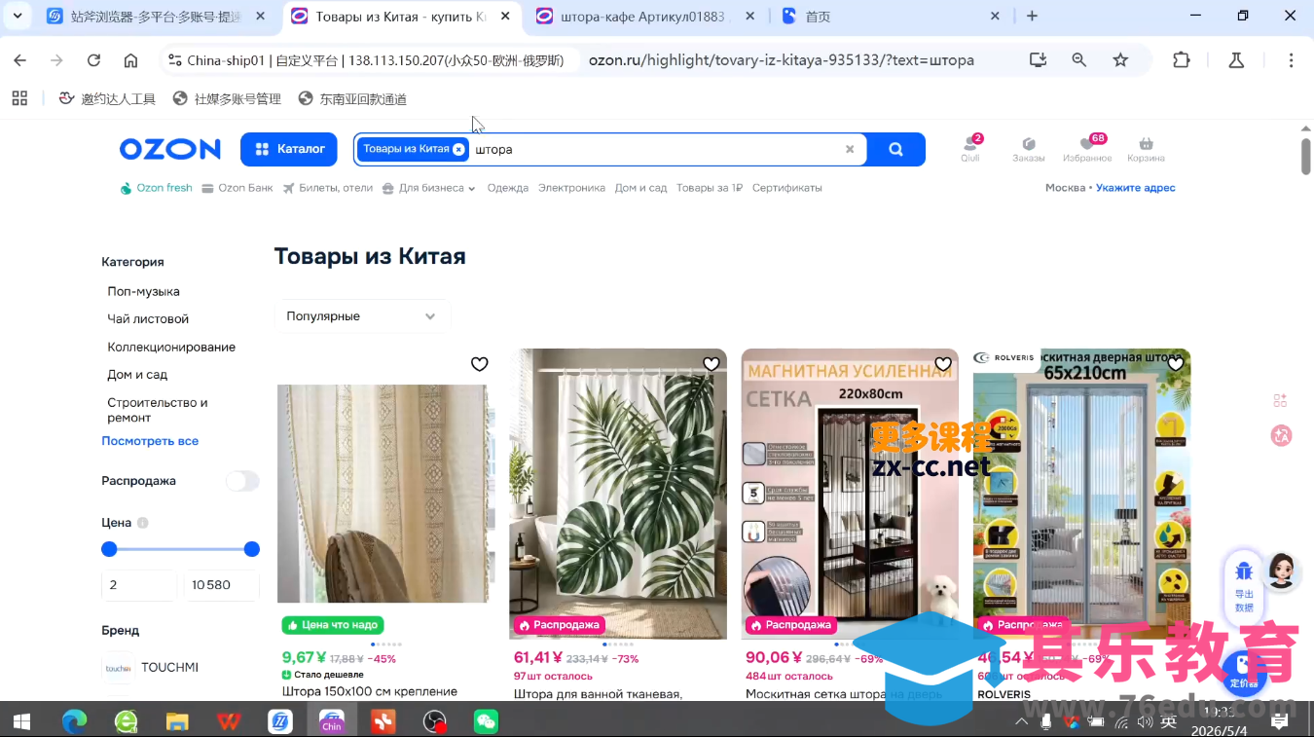This screenshot has width=1314, height=737.
Task: Click the info icon next to Цена
Action: point(143,523)
